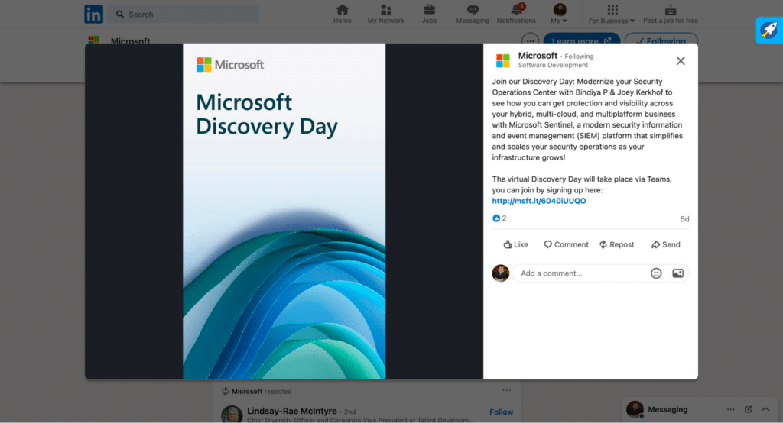
Task: Open Lindsay-Rae McIntyre's profile name
Action: point(291,411)
